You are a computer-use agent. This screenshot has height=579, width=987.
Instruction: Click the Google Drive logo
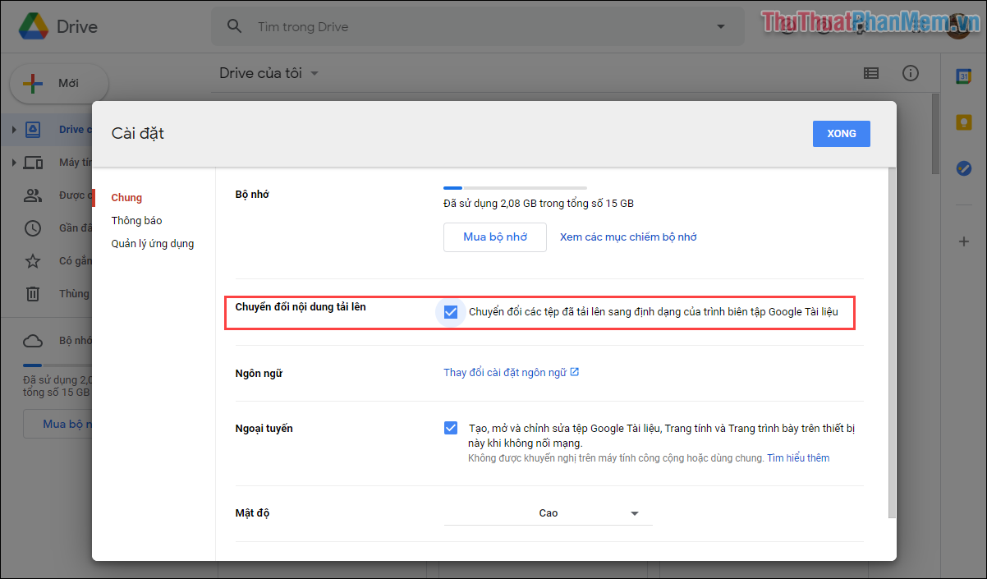33,26
